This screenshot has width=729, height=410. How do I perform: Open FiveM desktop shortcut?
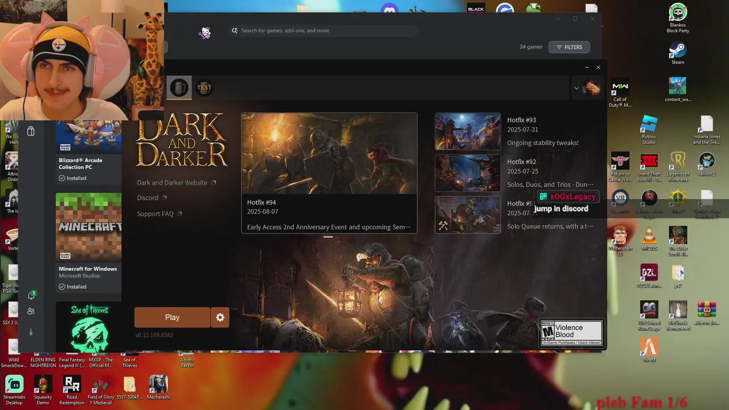[649, 350]
